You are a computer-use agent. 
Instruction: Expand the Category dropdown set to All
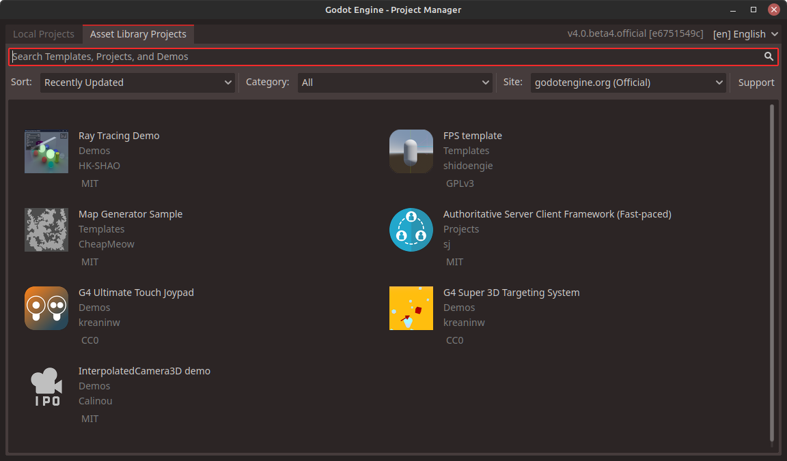click(x=395, y=82)
